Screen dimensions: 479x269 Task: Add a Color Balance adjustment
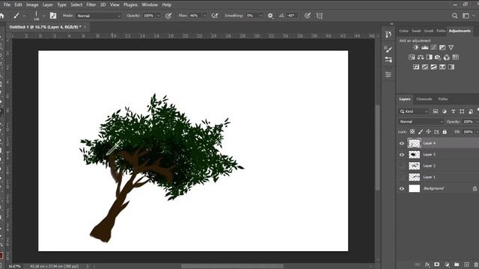pyautogui.click(x=421, y=58)
